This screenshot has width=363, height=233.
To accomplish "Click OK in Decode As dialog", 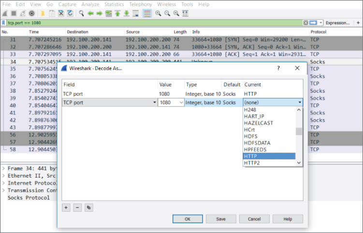I will (188, 219).
